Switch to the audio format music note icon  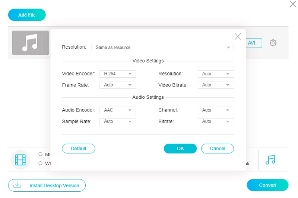[x=270, y=160]
